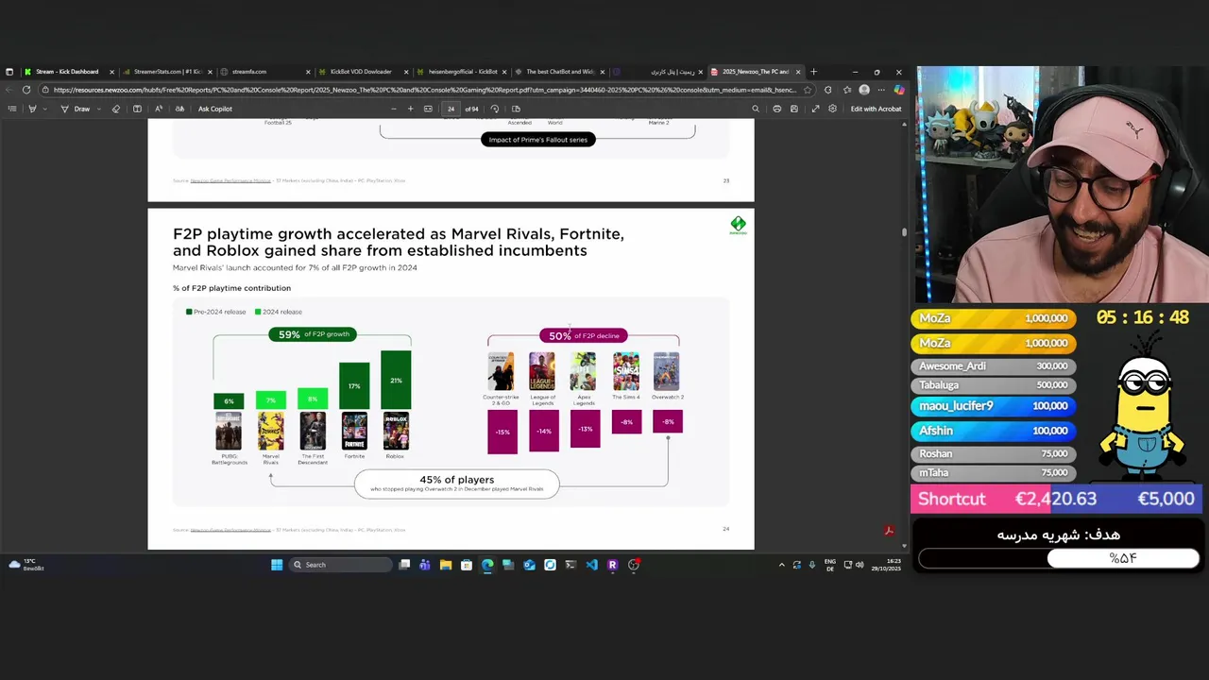Click the Adobe Acrobat floating icon

pos(889,531)
